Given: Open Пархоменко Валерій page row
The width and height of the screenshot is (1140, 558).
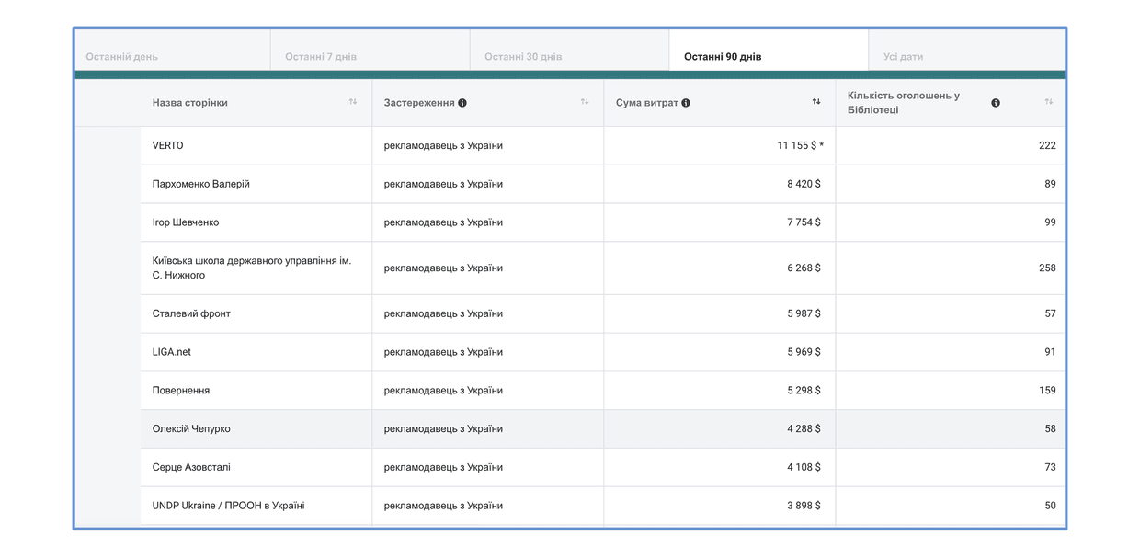Looking at the screenshot, I should point(602,184).
